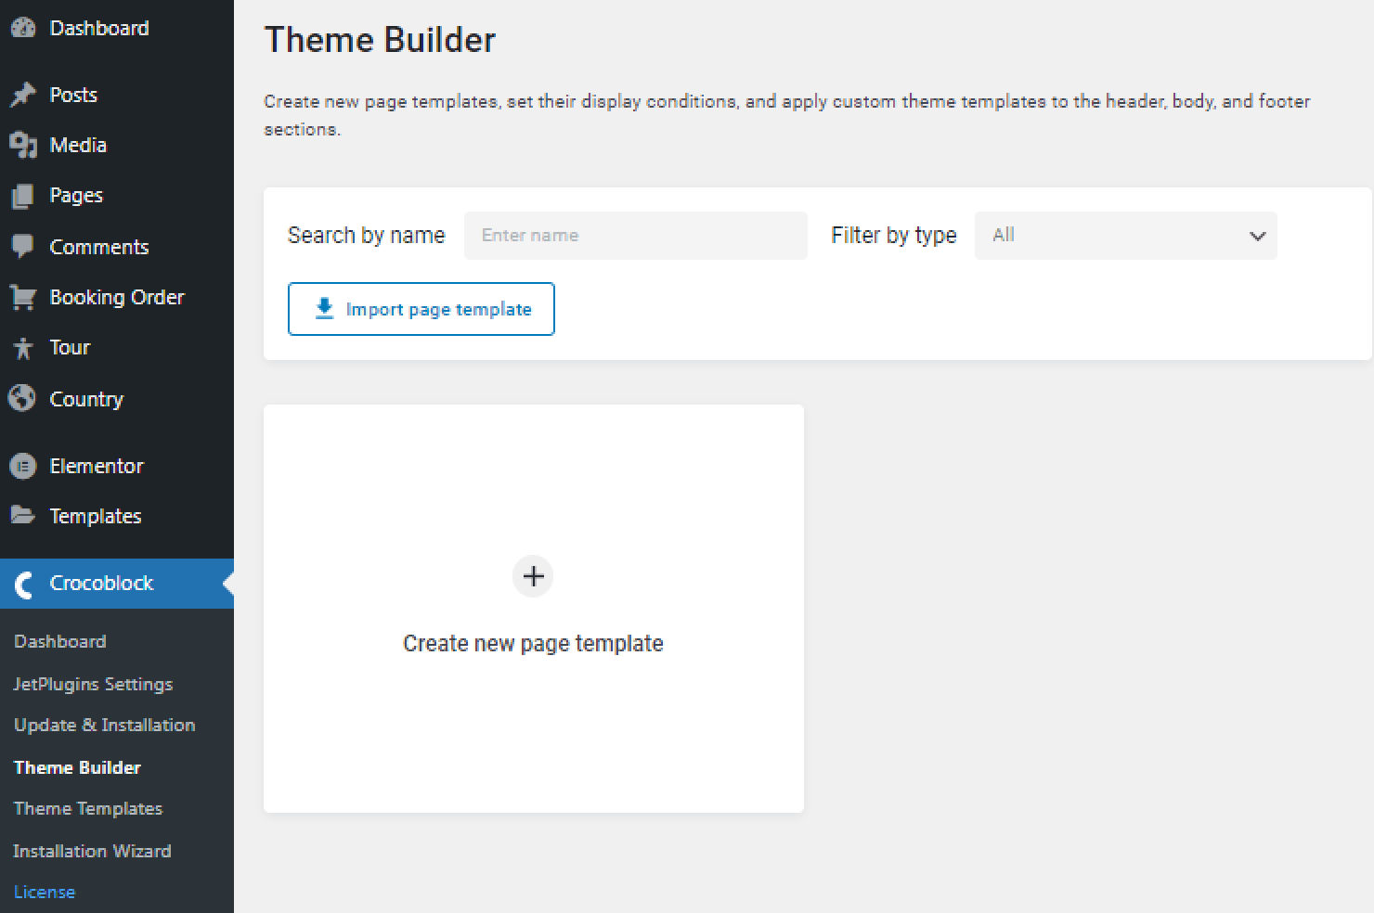This screenshot has height=913, width=1374.
Task: Click the Comments speech bubble icon
Action: [x=22, y=247]
